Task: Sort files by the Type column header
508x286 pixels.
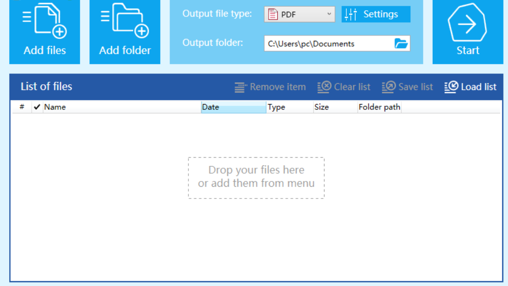Action: pos(289,107)
